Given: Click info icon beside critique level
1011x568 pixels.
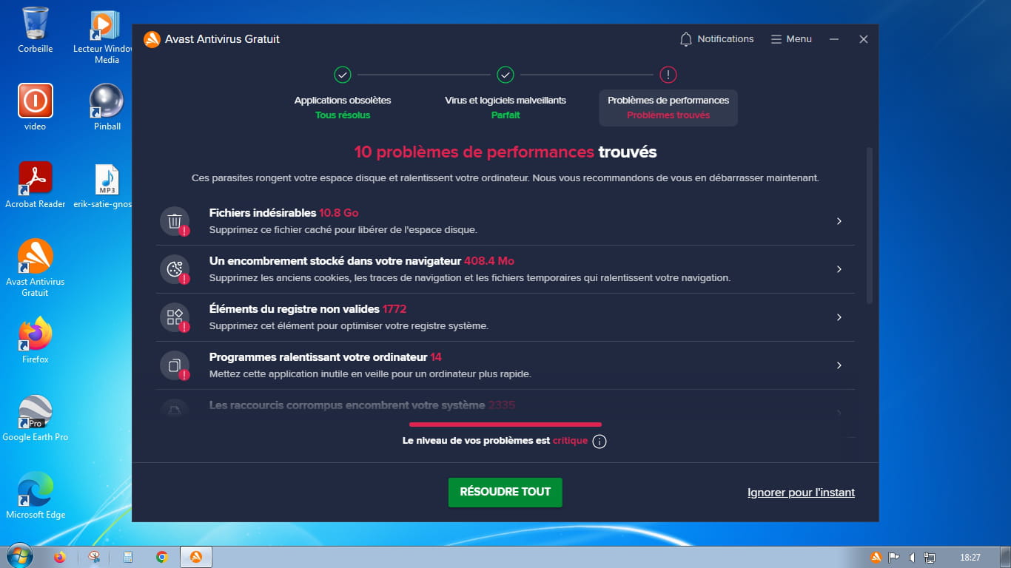Looking at the screenshot, I should coord(599,442).
